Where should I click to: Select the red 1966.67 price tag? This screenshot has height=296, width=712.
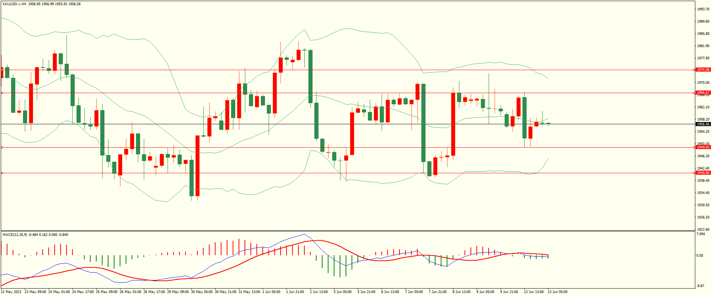coord(703,93)
